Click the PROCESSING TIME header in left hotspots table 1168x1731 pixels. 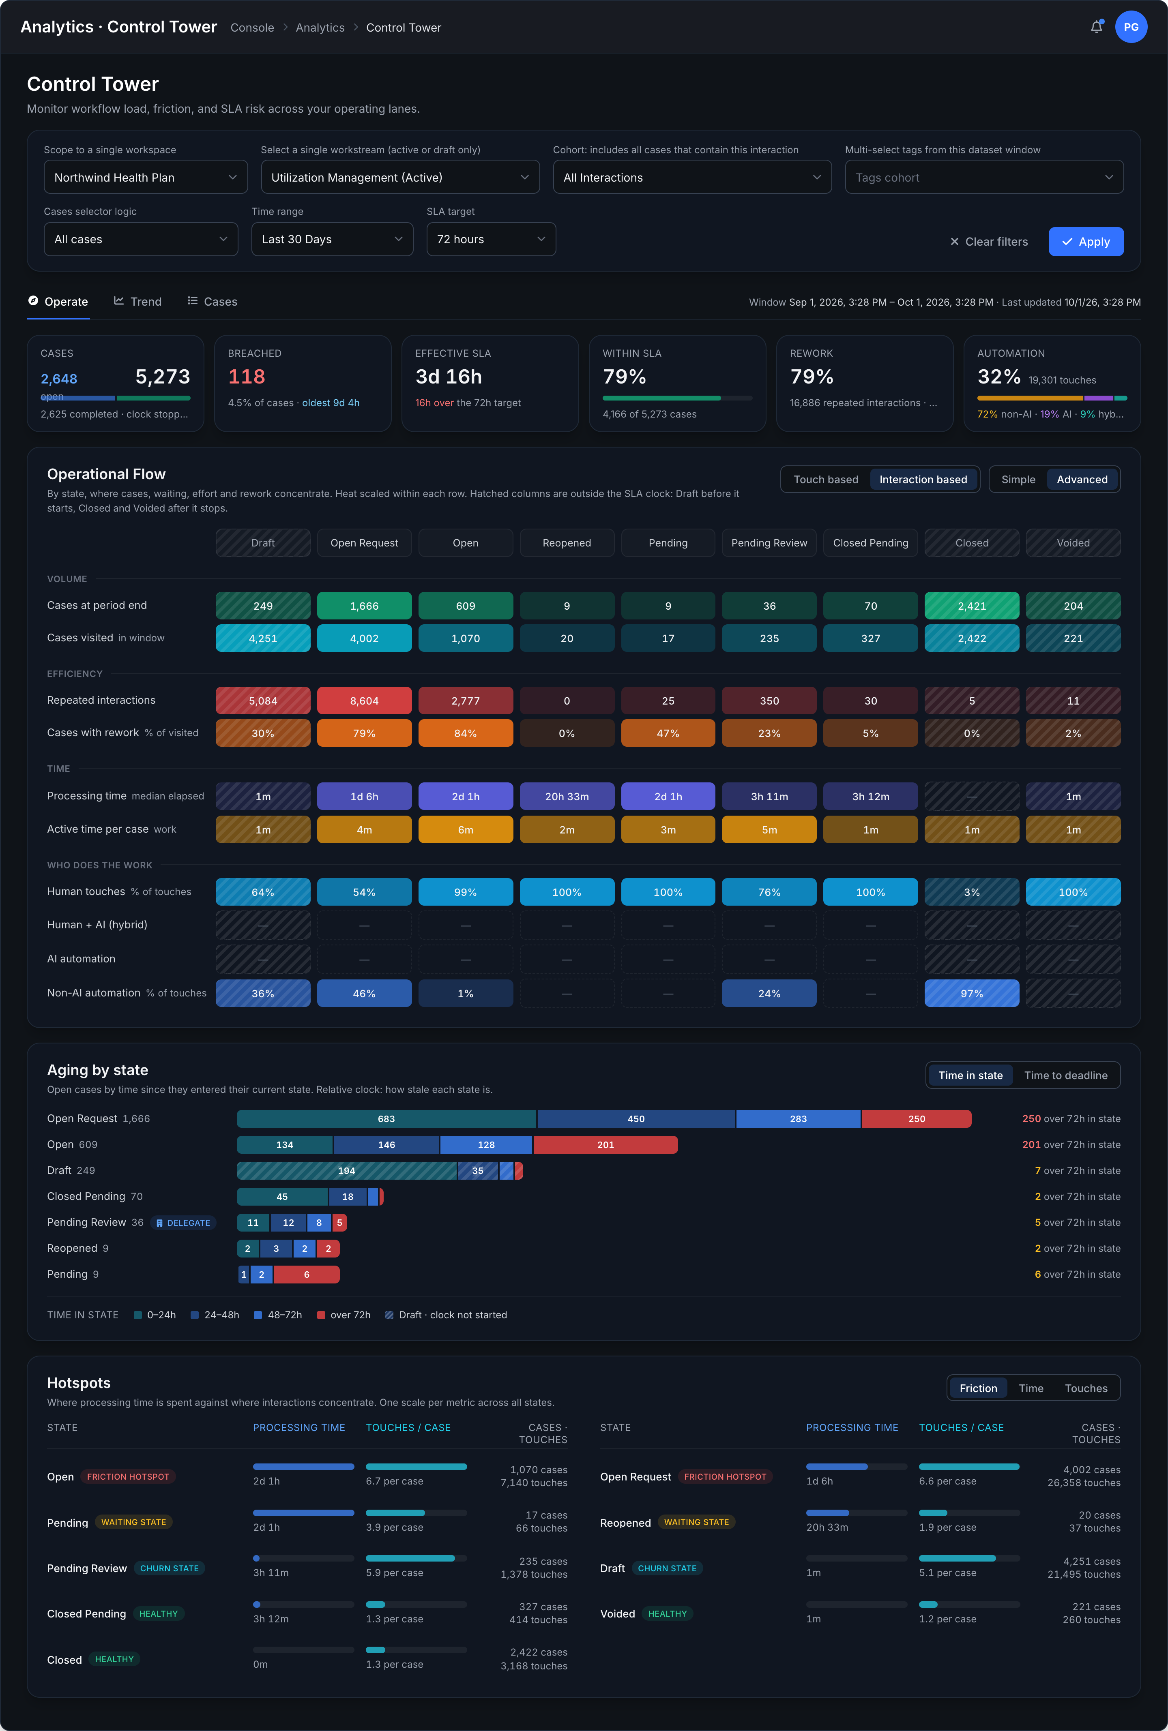tap(299, 1427)
